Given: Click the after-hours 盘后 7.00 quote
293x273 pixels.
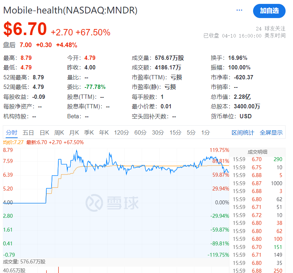Looking at the screenshot, I should 40,45.
